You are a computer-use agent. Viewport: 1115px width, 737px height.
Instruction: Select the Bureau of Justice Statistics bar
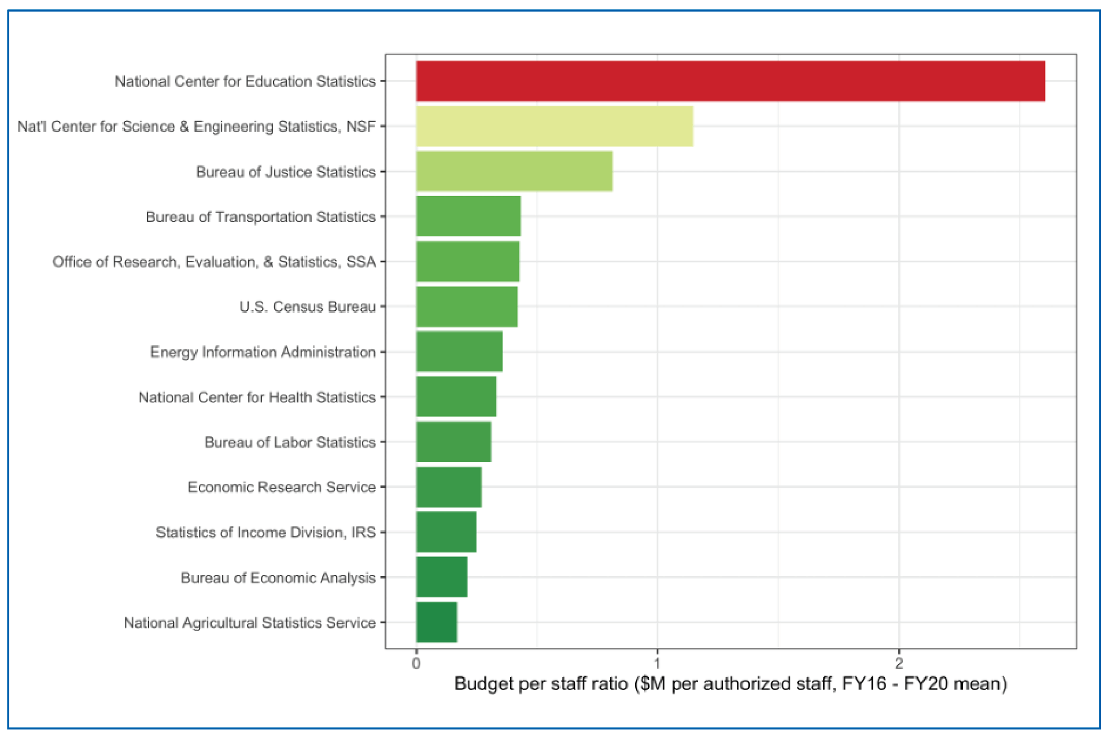pyautogui.click(x=515, y=172)
